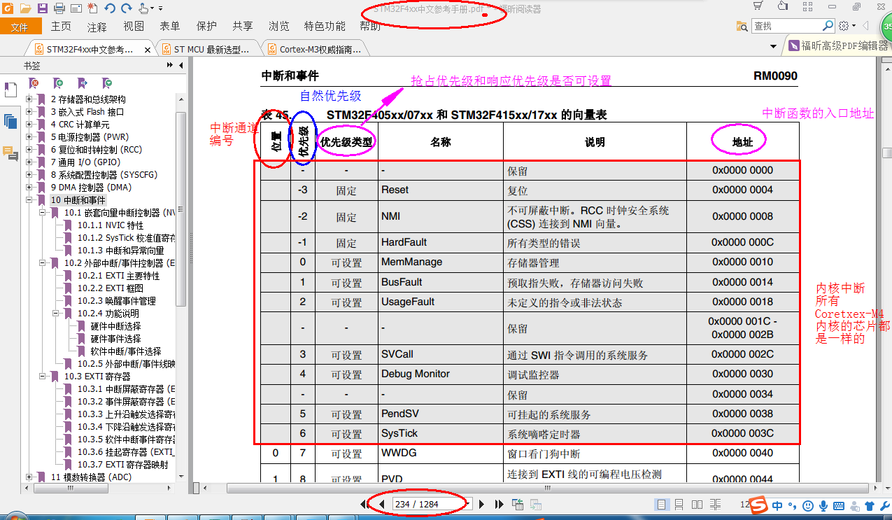Click the document vertical scrollbar thumb
Image resolution: width=892 pixels, height=520 pixels.
tap(887, 153)
